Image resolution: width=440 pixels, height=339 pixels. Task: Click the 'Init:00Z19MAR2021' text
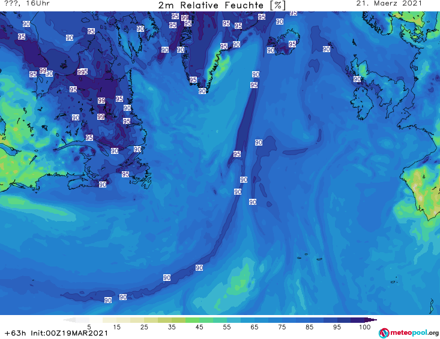69,333
